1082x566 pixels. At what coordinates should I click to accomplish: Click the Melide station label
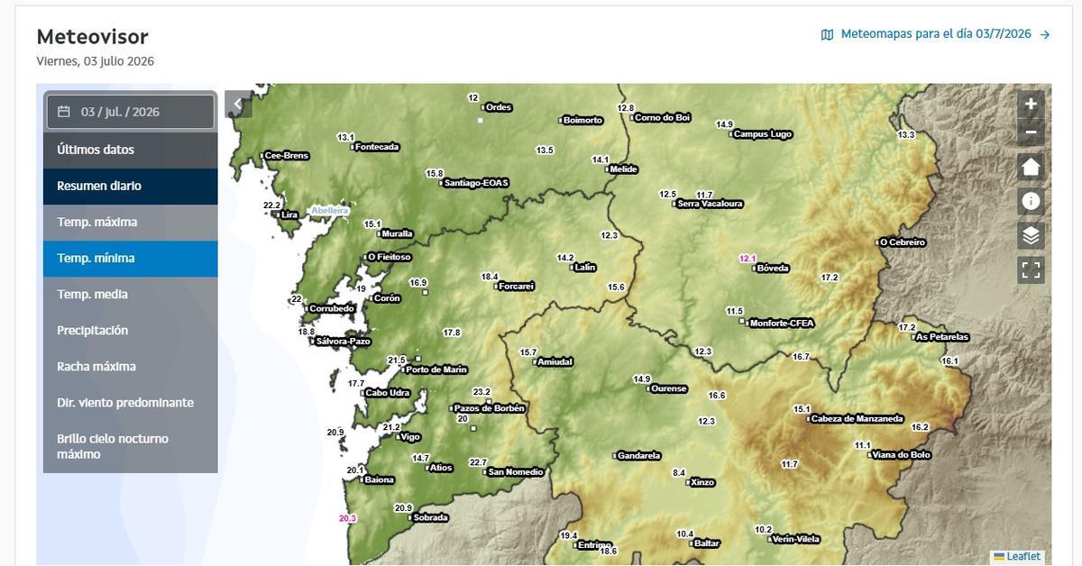pos(624,169)
